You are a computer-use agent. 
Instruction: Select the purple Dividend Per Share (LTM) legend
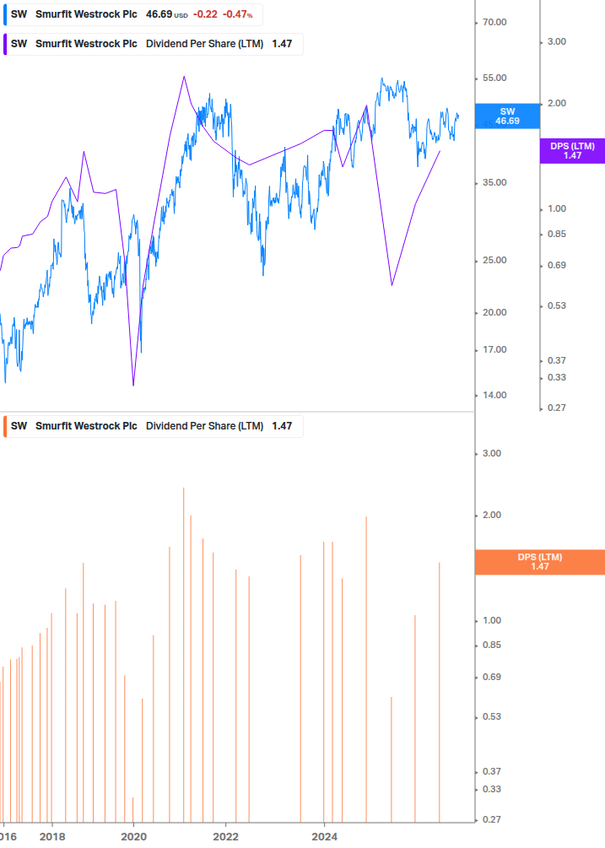pyautogui.click(x=153, y=44)
